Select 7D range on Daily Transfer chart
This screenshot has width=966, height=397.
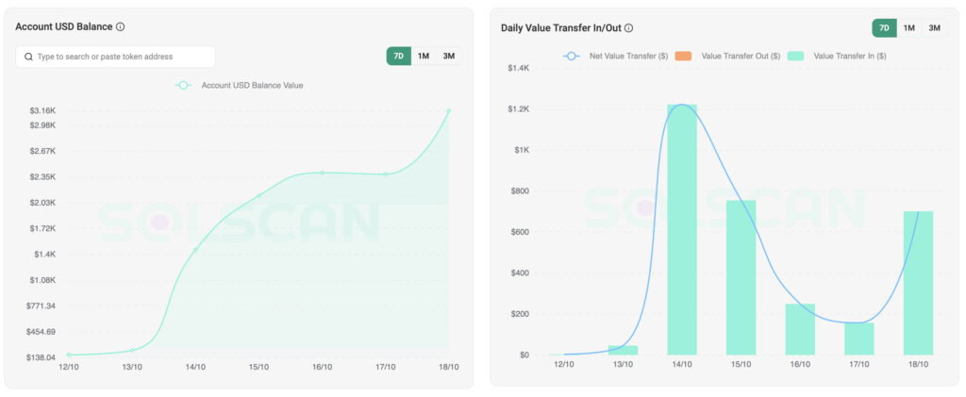884,28
